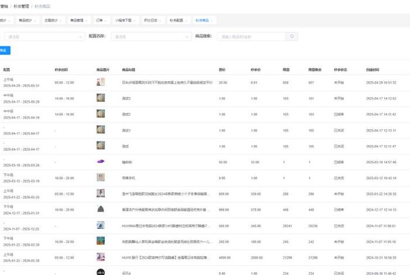Open product image in 2025-04-29 10:51:32 row

101,82
